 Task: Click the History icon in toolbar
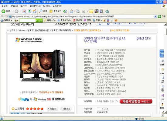point(65,11)
